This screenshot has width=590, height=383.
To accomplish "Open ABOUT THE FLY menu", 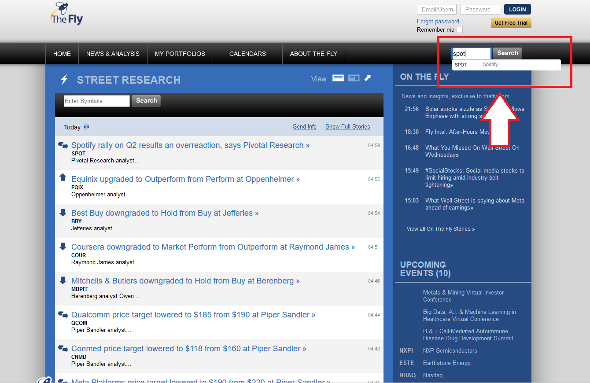I will (x=313, y=54).
